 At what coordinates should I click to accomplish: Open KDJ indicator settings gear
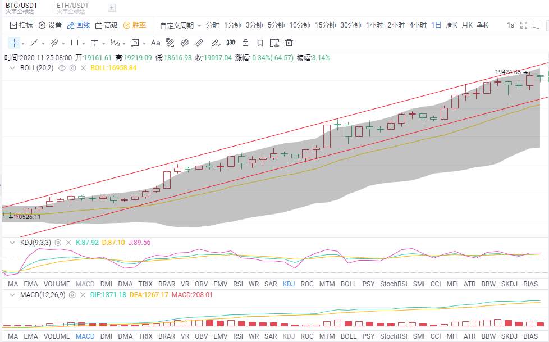(58, 243)
